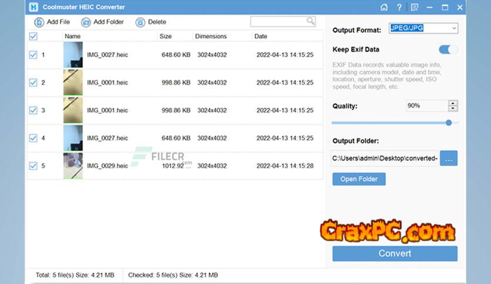This screenshot has width=491, height=284.
Task: Select the IMG_0029.heic thumbnail
Action: pyautogui.click(x=73, y=166)
